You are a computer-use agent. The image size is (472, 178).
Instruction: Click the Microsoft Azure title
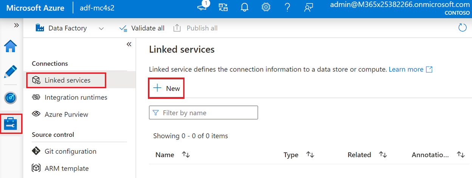coord(35,8)
